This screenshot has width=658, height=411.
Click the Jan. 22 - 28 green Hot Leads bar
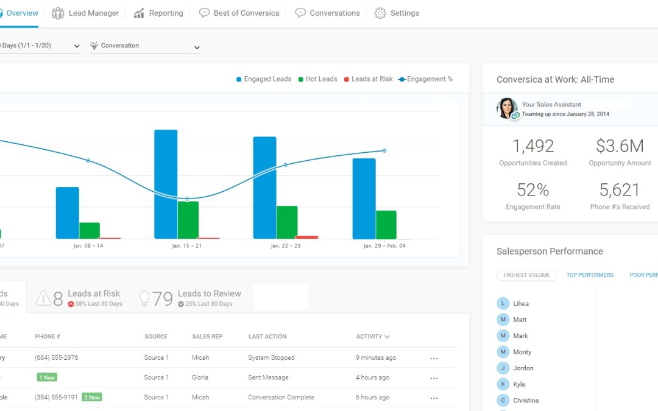pyautogui.click(x=287, y=222)
